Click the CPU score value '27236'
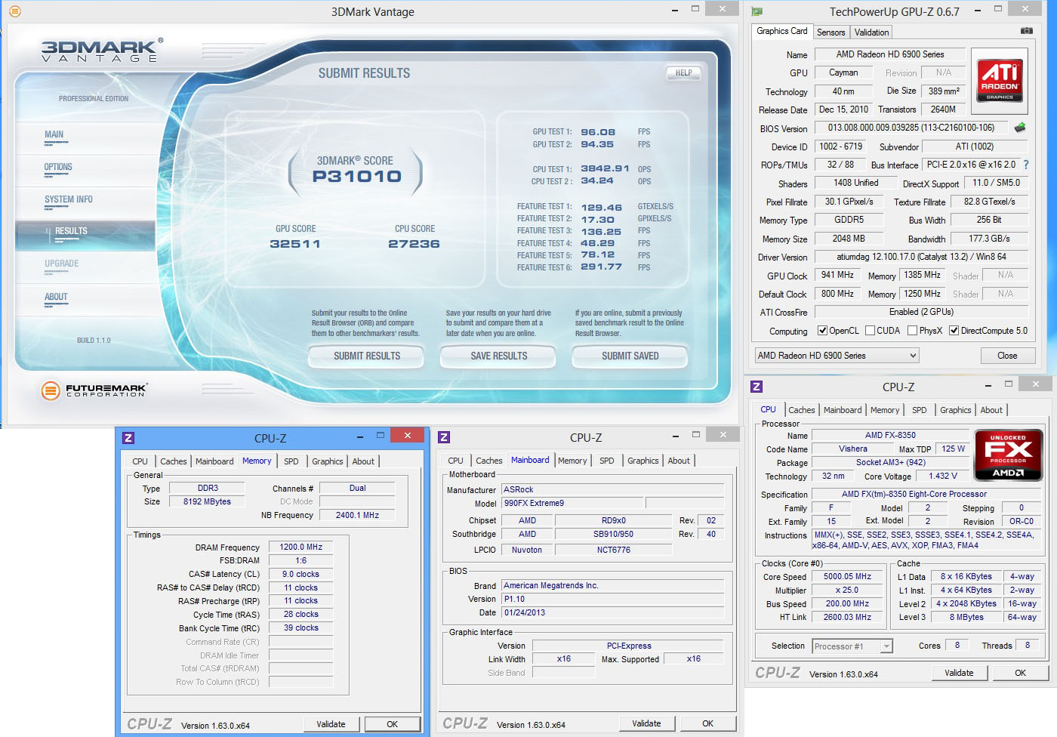Screen dimensions: 1057x737 tap(414, 244)
